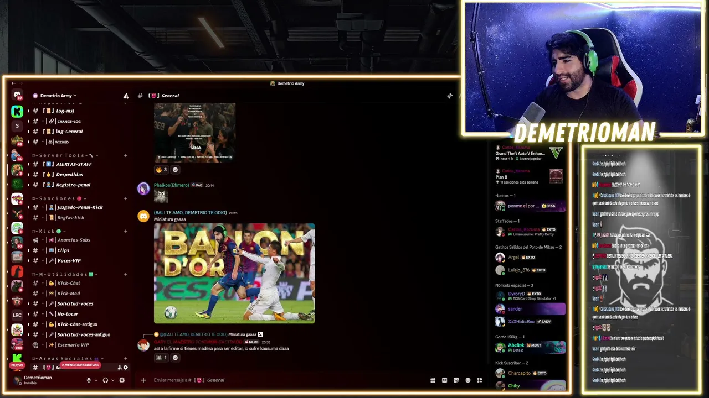
Task: Click the 2 Menciones Nuevas pill
Action: click(x=80, y=365)
